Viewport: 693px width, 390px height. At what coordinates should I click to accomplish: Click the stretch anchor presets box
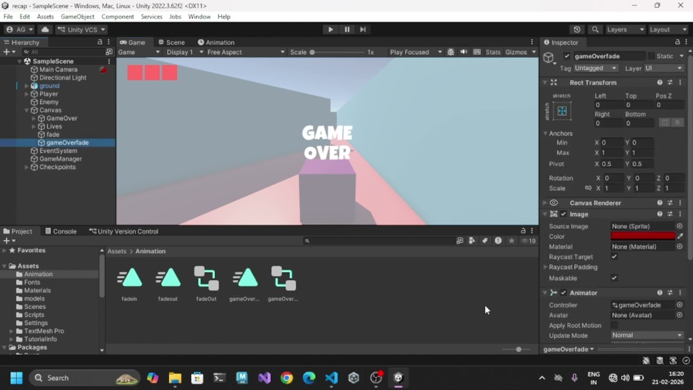562,111
